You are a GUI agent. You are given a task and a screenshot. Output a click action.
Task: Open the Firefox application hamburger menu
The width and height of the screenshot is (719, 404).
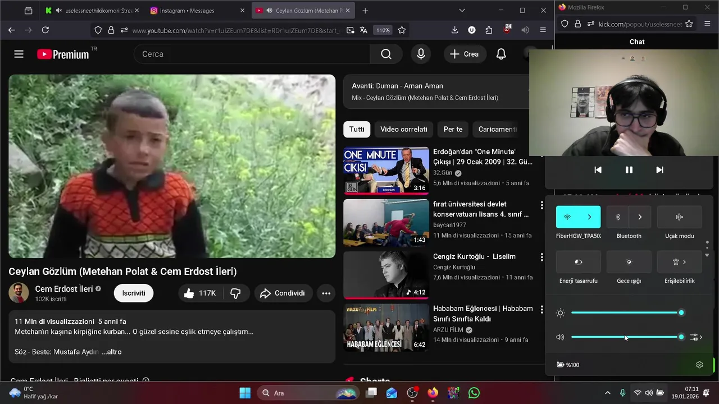pyautogui.click(x=543, y=30)
